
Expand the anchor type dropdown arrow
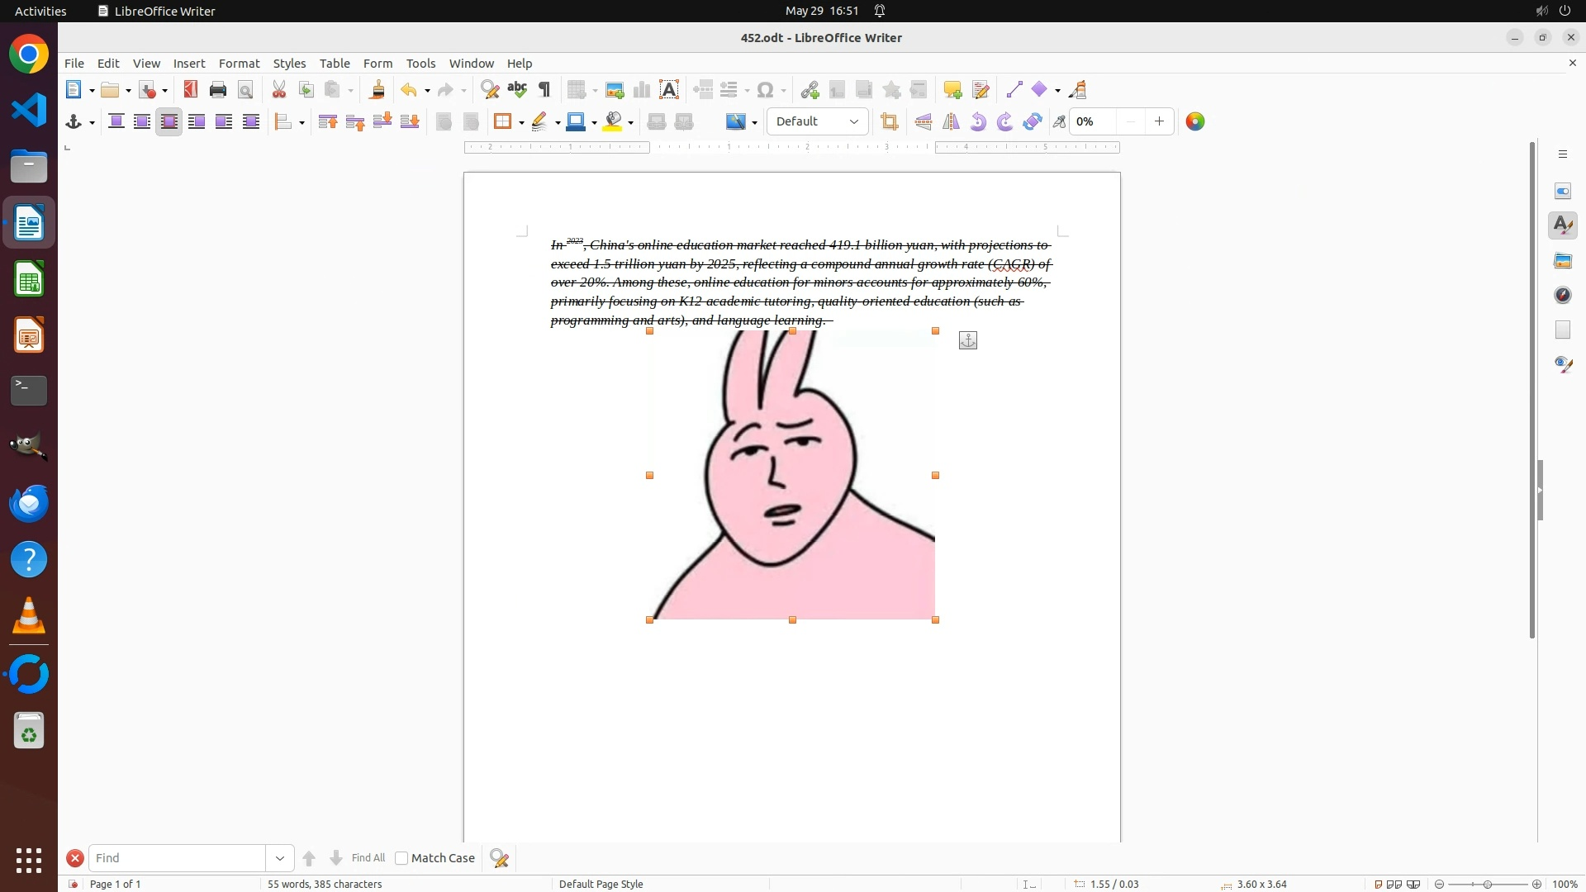[x=93, y=122]
